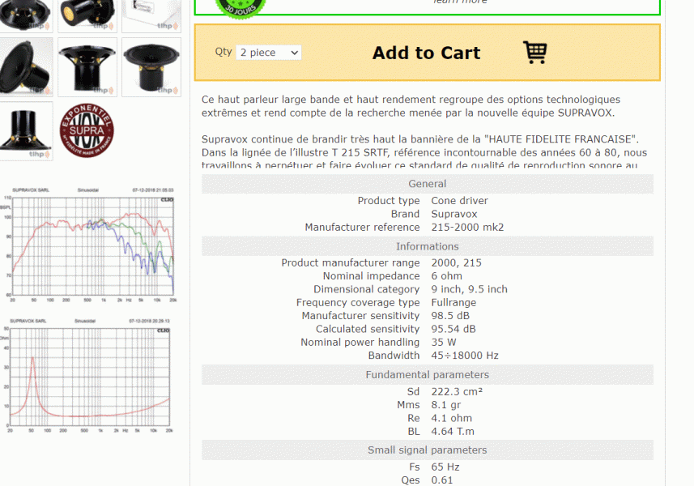Click the shopping cart icon
Screen dimensions: 694x486
click(534, 52)
